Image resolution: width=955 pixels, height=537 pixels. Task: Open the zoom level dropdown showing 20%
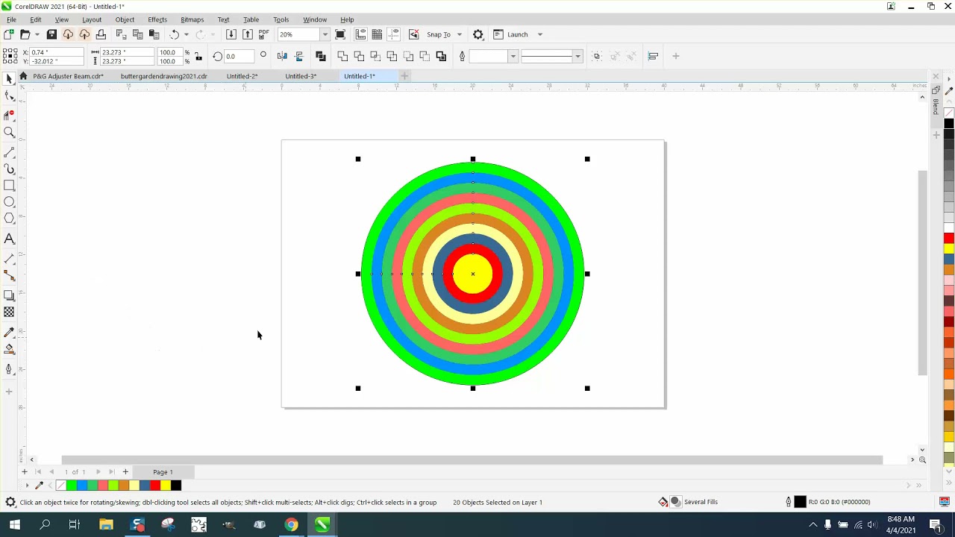pos(325,34)
